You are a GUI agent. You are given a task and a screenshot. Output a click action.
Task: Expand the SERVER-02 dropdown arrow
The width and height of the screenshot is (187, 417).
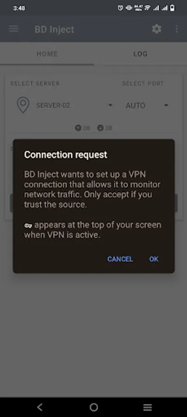point(110,105)
